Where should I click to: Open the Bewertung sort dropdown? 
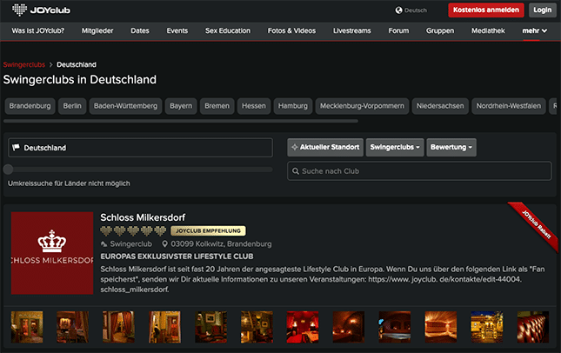(x=451, y=147)
